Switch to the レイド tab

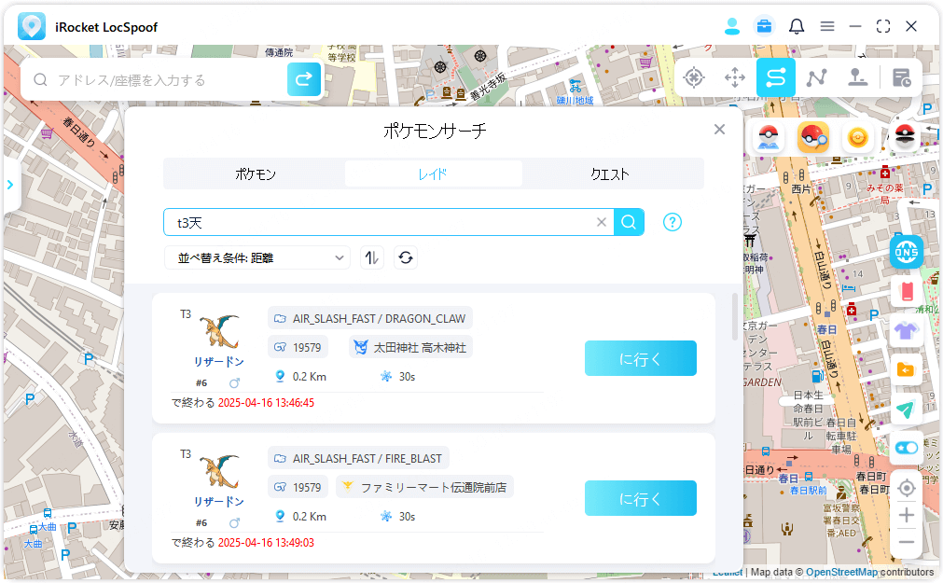point(433,174)
